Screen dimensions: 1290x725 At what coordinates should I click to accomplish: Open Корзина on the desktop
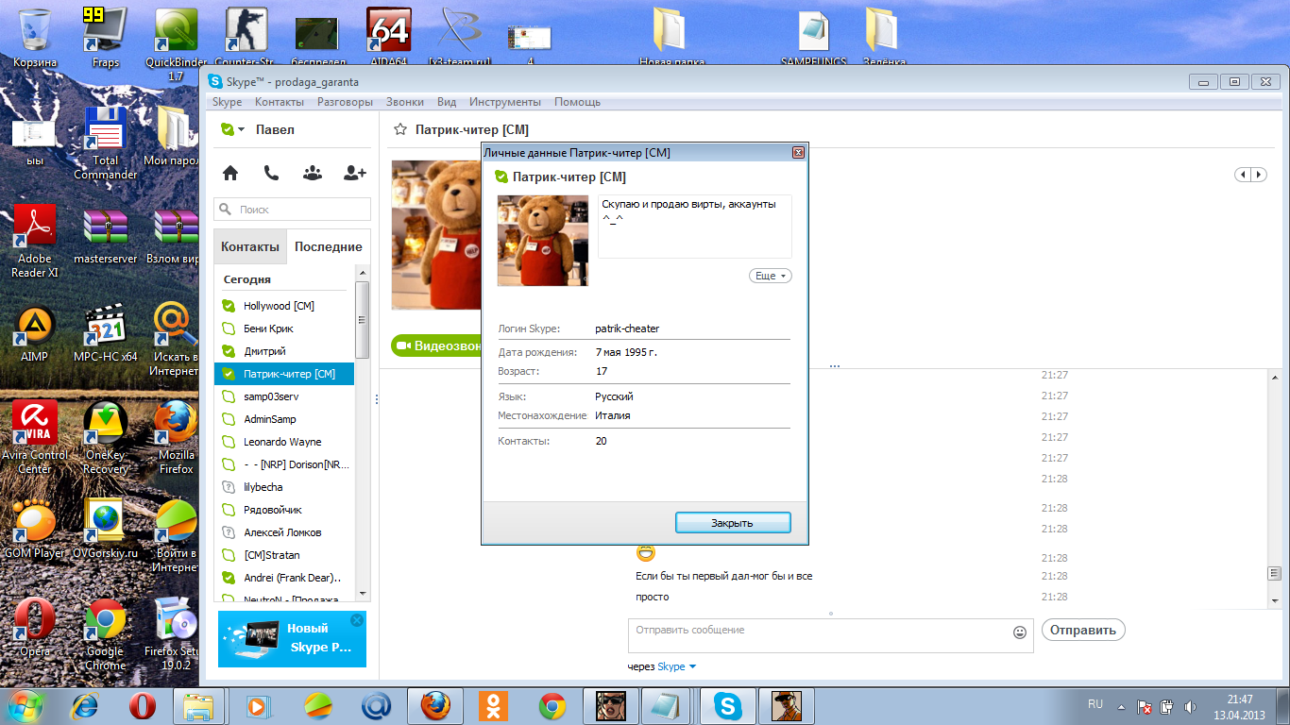point(35,39)
